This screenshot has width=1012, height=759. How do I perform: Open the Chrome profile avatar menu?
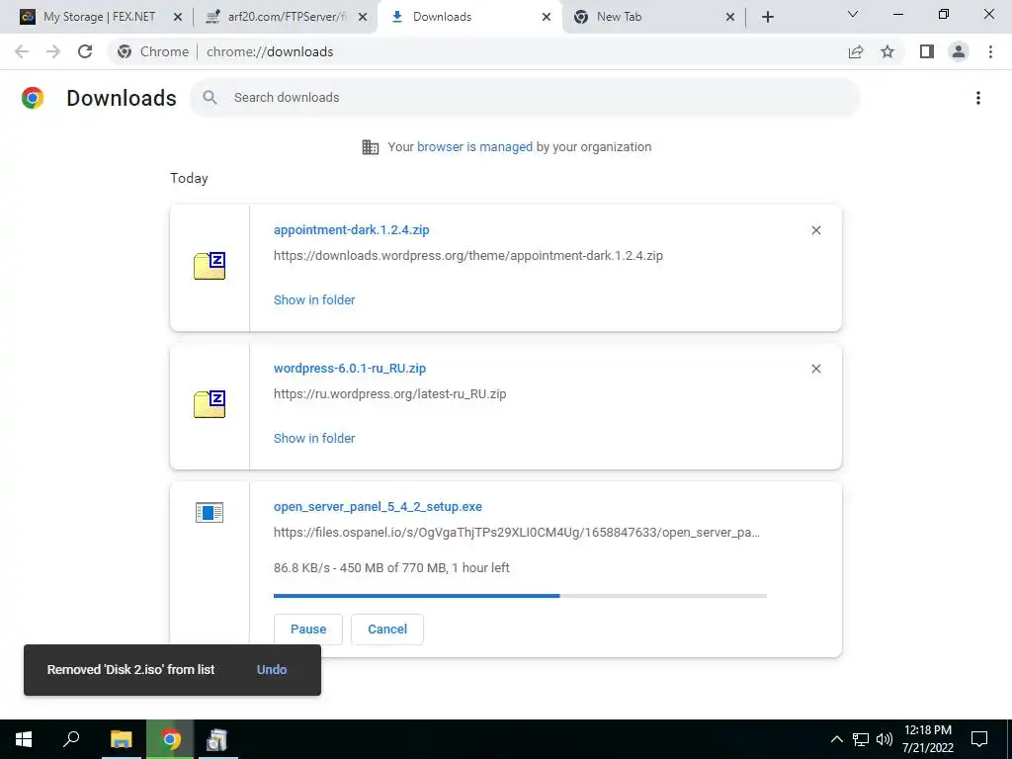click(959, 51)
